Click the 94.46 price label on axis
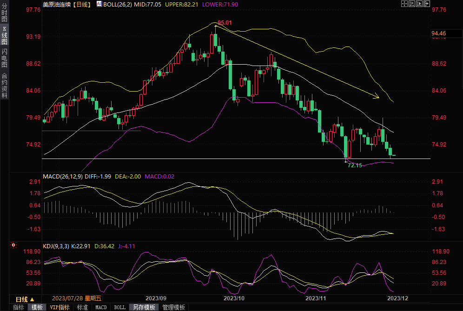 tap(439, 33)
